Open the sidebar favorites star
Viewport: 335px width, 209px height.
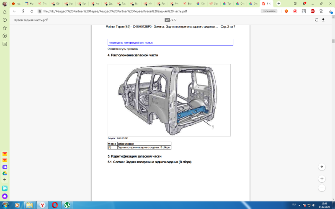[5, 28]
